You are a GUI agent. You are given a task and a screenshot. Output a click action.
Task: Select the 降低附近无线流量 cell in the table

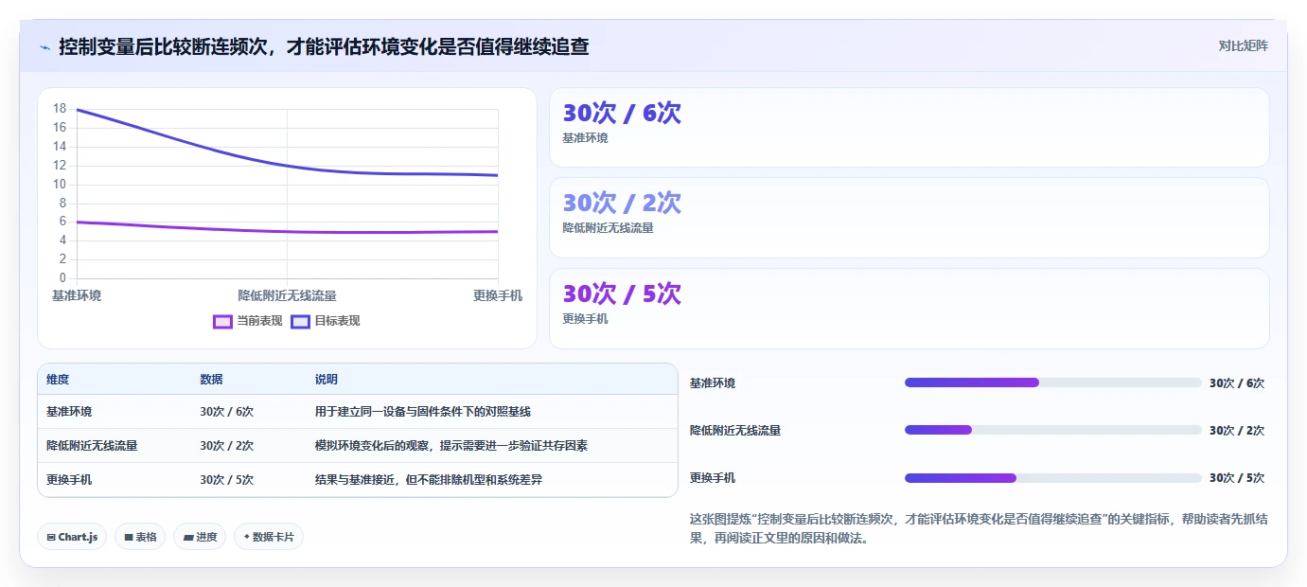point(92,446)
